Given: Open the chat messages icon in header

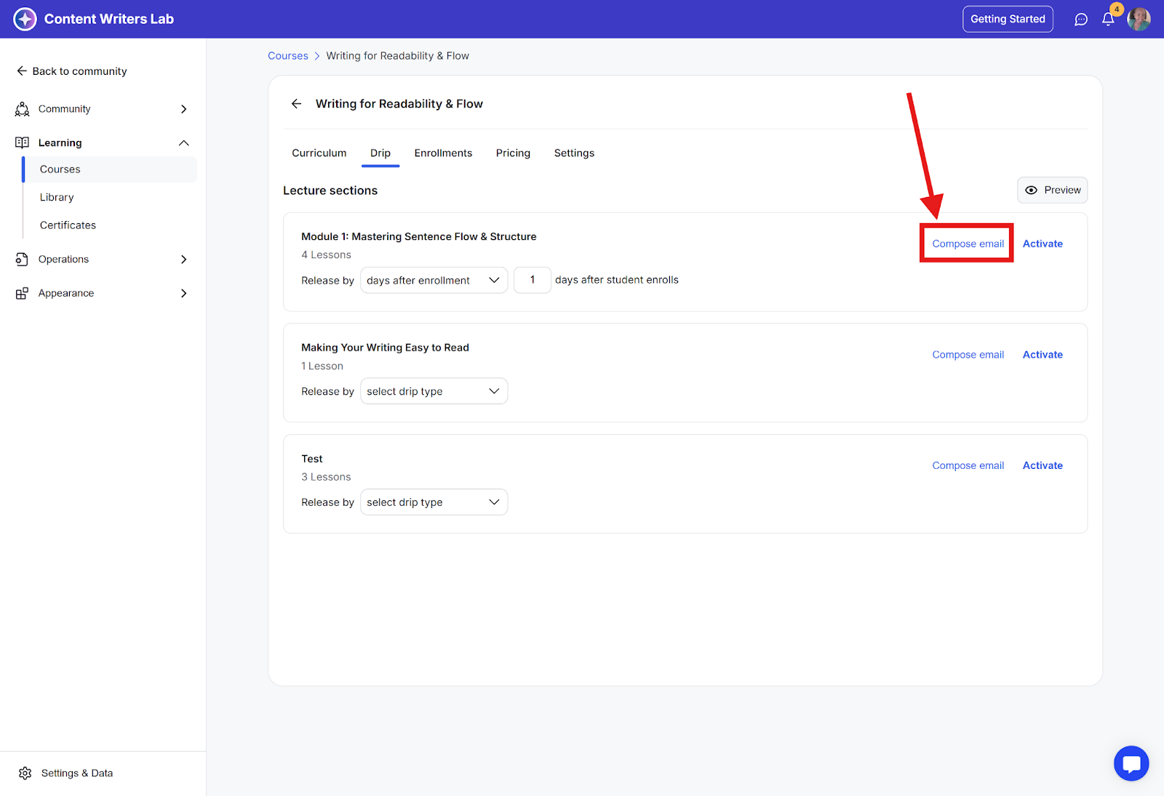Looking at the screenshot, I should tap(1081, 20).
